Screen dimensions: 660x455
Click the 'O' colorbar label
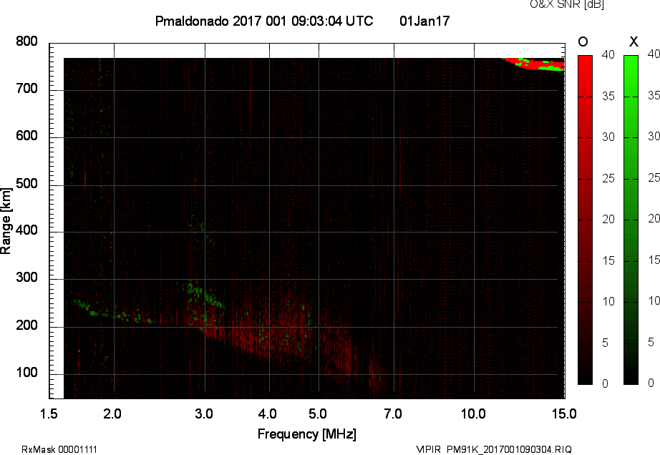[583, 41]
